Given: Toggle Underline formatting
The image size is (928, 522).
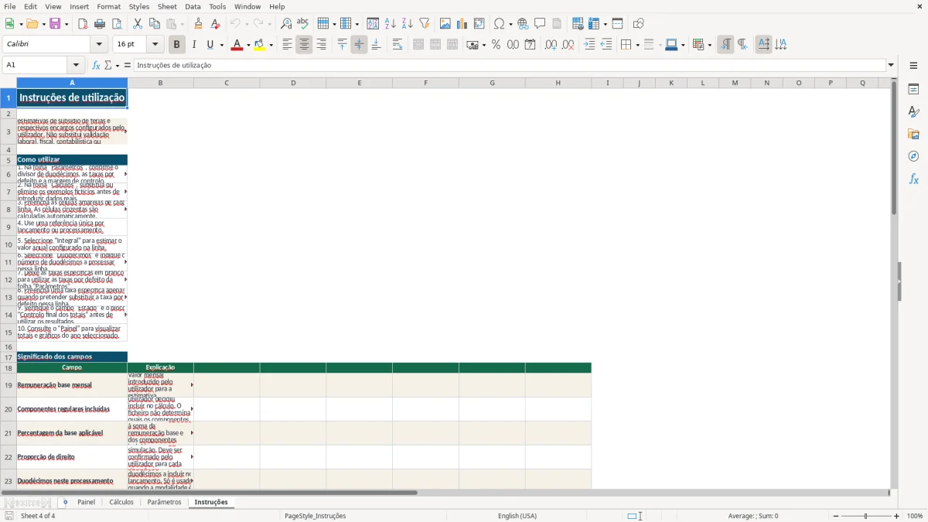Looking at the screenshot, I should coord(210,45).
